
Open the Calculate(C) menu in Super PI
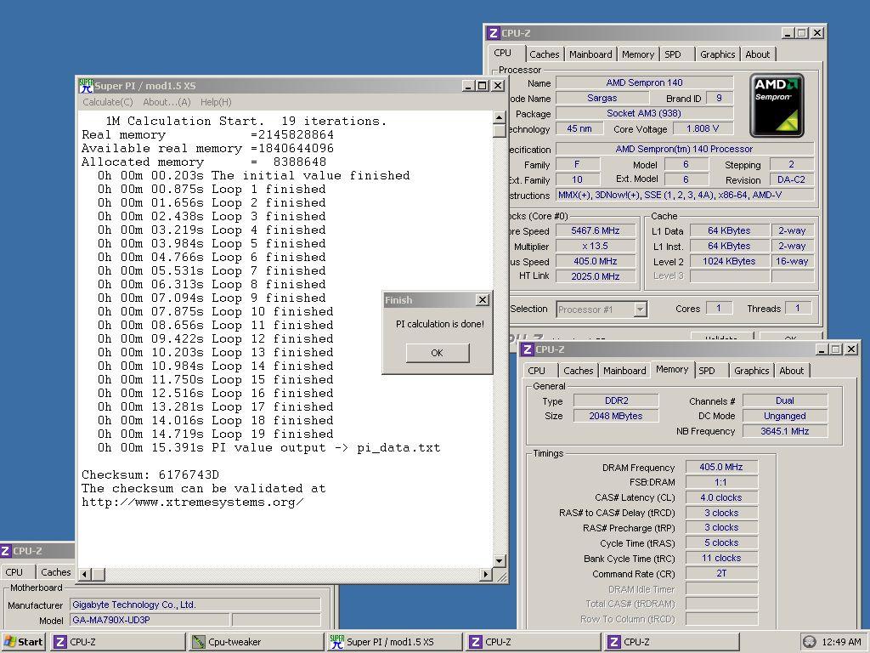(x=108, y=102)
